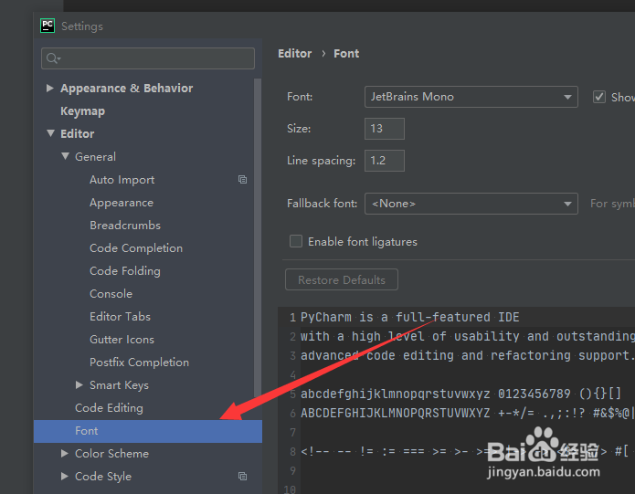This screenshot has height=494, width=635.
Task: Expand Appearance & Behavior section
Action: [x=50, y=88]
